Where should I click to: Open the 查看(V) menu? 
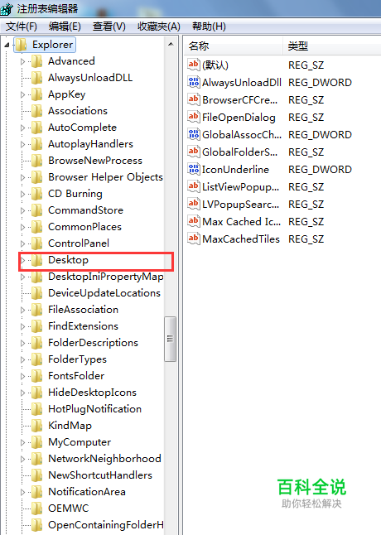point(109,27)
